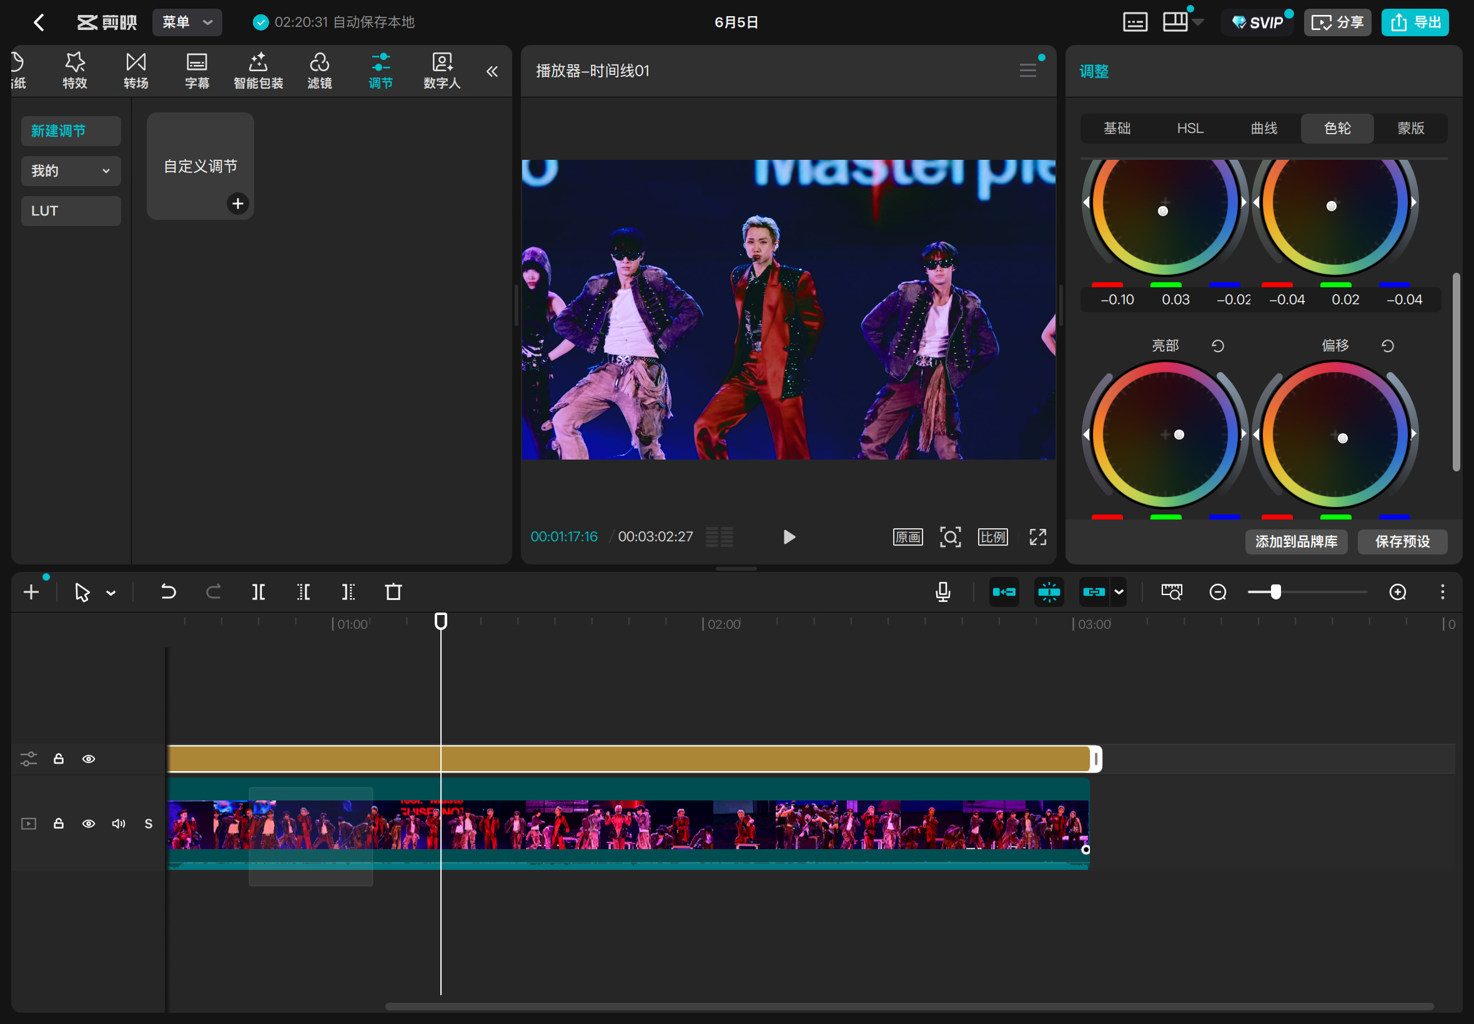Mute the main video track audio
Viewport: 1474px width, 1024px height.
pyautogui.click(x=119, y=823)
